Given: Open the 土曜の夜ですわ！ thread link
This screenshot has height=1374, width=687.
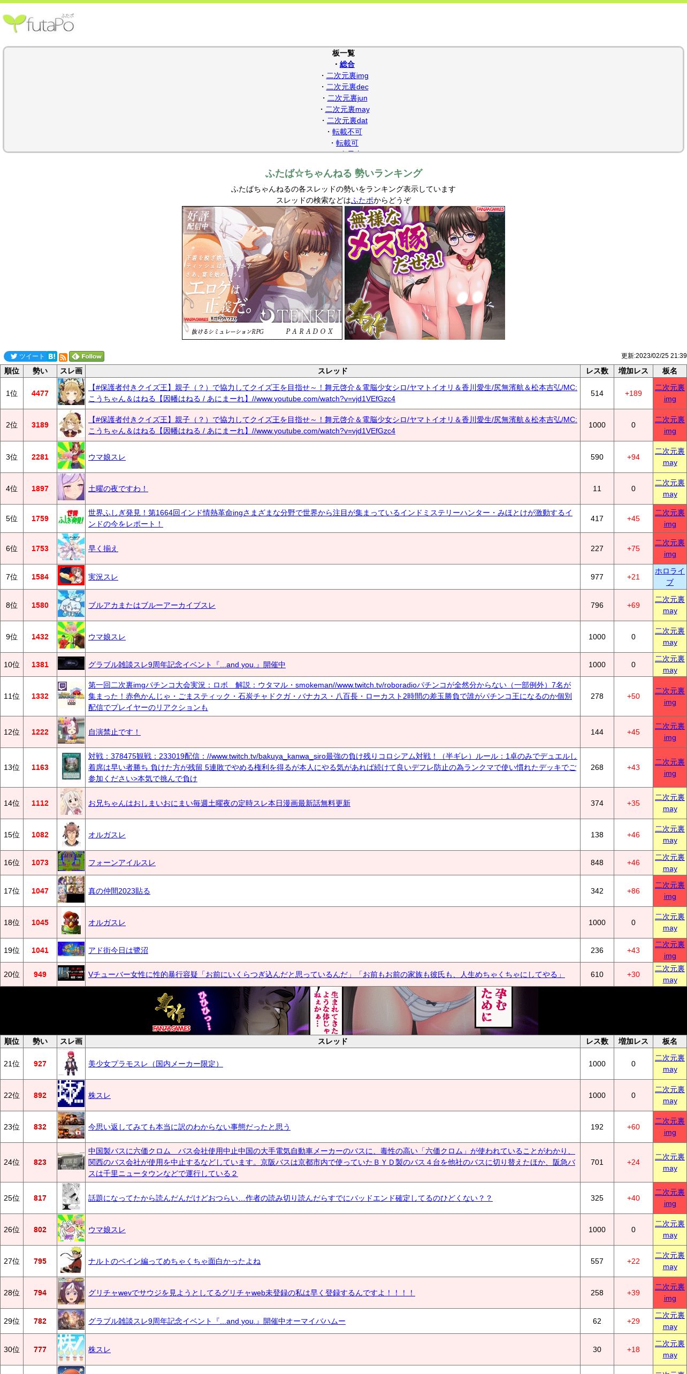Looking at the screenshot, I should tap(118, 488).
